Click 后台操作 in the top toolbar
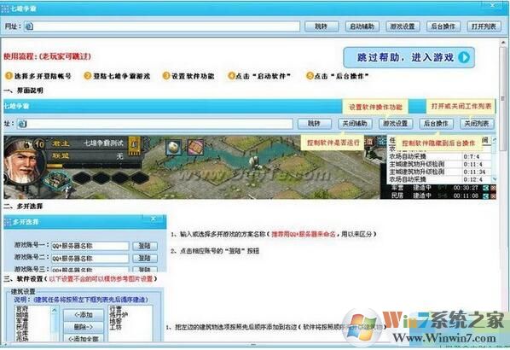 point(443,26)
